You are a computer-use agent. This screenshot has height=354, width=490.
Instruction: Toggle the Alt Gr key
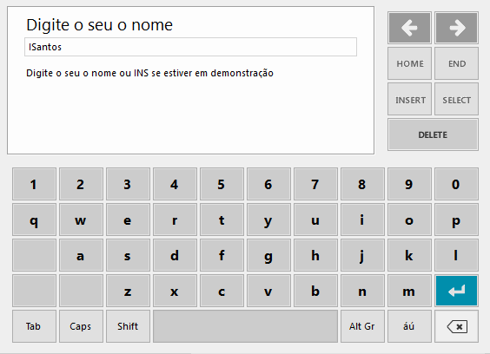coord(362,326)
